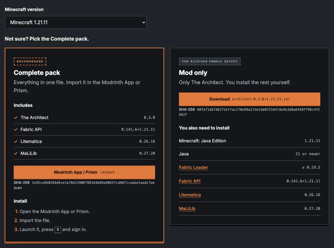Open the Litematica link under Mod only
This screenshot has width=334, height=248.
(x=190, y=195)
